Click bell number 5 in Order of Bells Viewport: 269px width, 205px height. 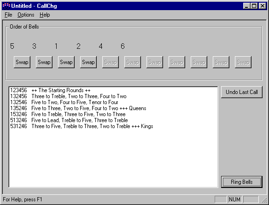point(12,46)
